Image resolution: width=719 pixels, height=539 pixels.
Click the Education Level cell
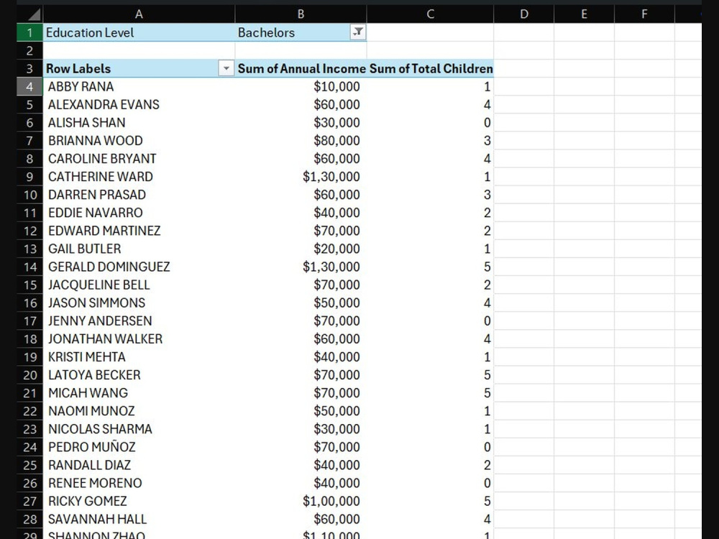tap(139, 32)
